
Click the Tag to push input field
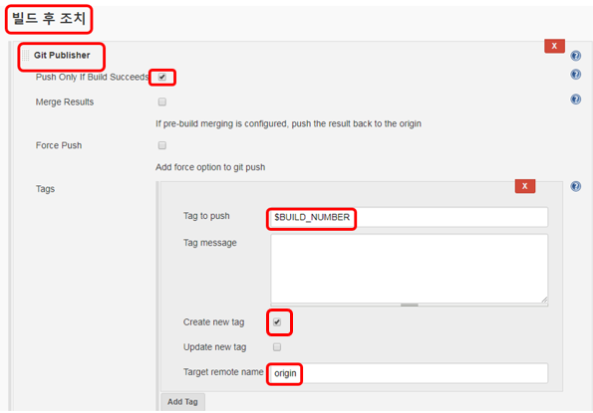pyautogui.click(x=410, y=218)
